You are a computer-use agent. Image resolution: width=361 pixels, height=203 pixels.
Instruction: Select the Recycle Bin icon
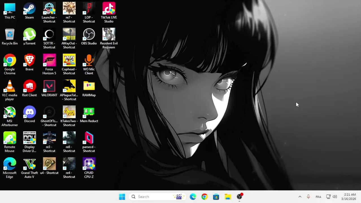10,37
